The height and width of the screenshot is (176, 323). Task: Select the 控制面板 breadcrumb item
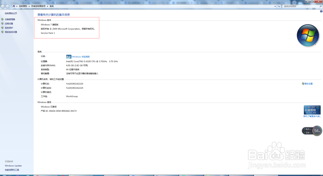23,6
